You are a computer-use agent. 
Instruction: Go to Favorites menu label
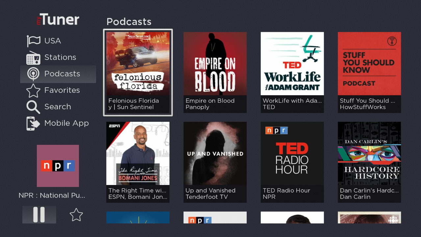click(62, 90)
